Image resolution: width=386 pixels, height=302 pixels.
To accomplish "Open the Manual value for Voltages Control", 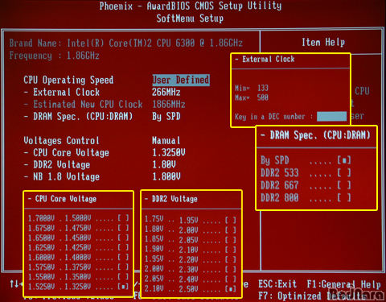I will [x=166, y=140].
